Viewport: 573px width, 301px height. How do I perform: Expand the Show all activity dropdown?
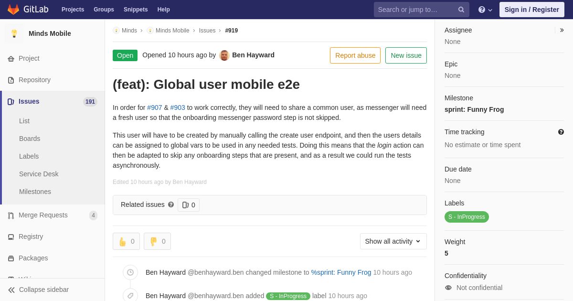pyautogui.click(x=393, y=241)
